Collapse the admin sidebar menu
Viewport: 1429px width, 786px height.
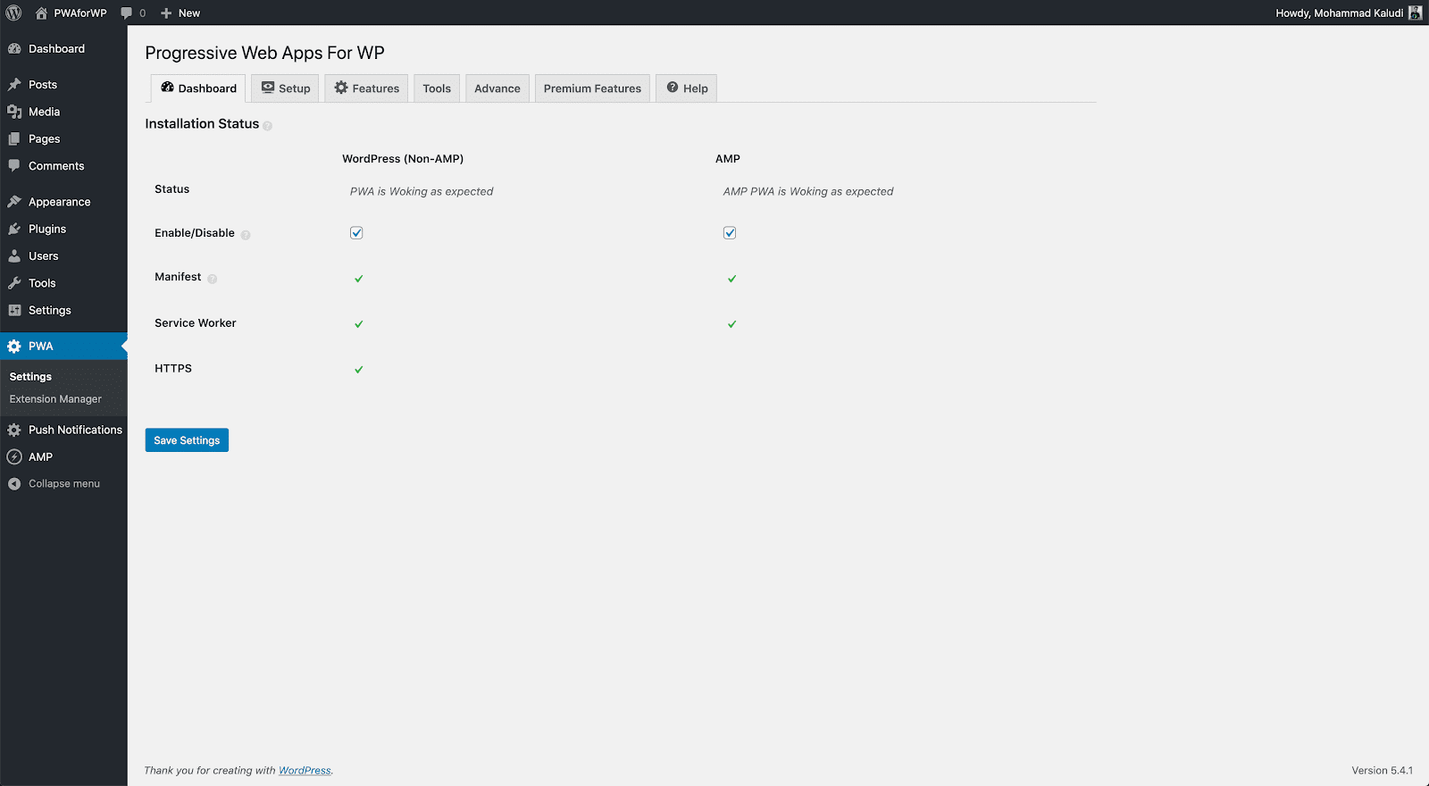pos(63,483)
